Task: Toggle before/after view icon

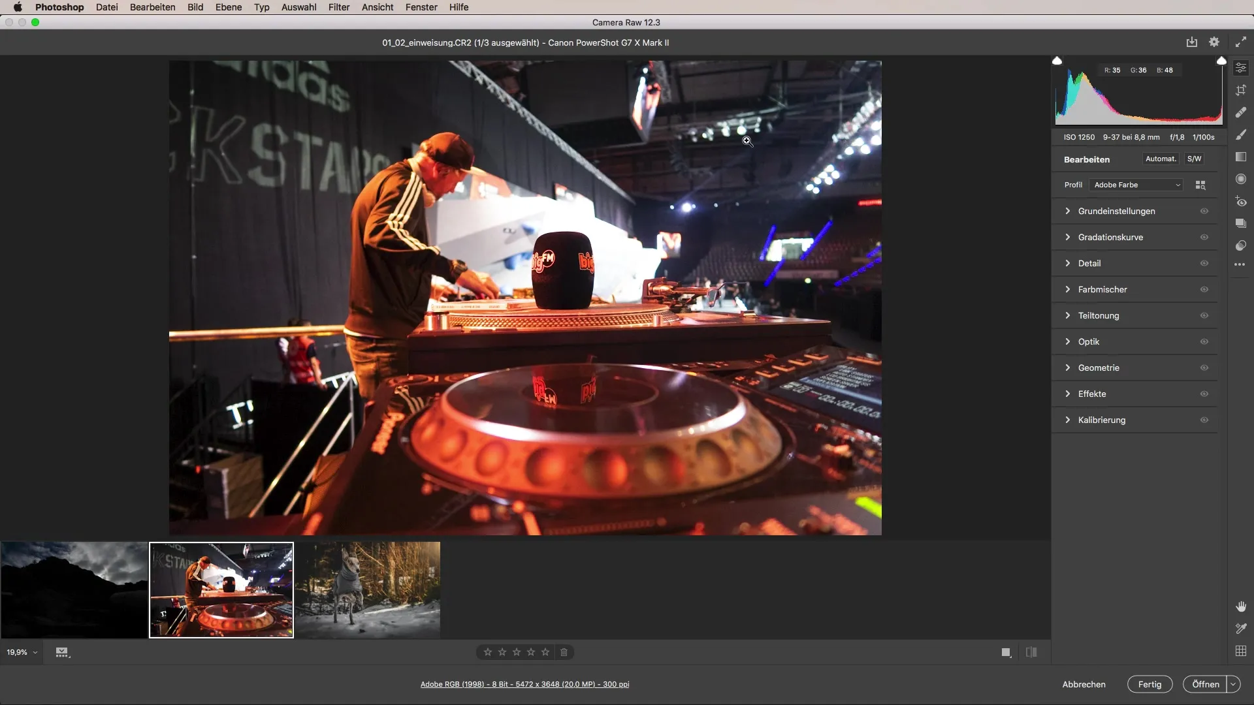Action: click(1031, 652)
